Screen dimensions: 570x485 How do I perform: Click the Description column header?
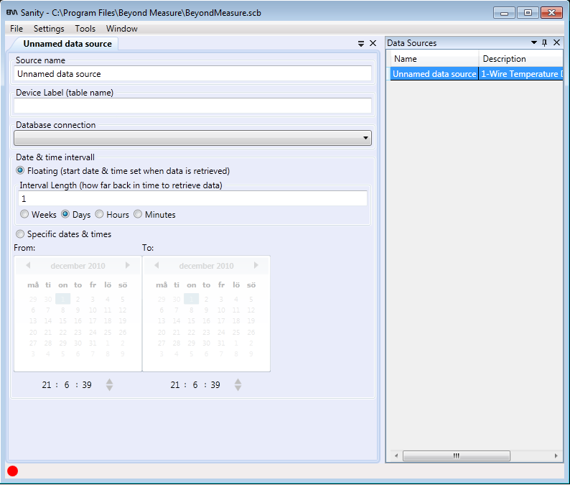(x=520, y=59)
